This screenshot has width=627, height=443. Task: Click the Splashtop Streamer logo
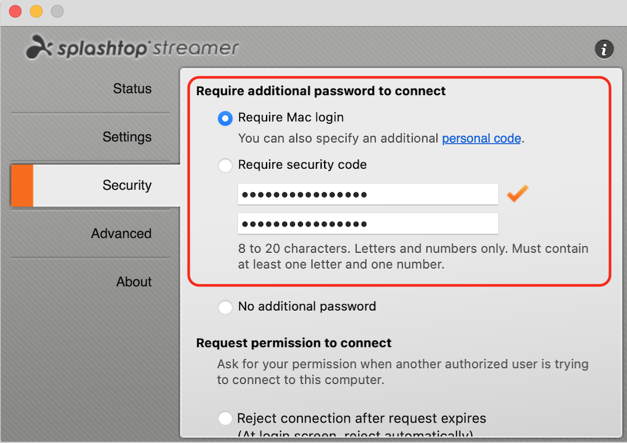[131, 49]
